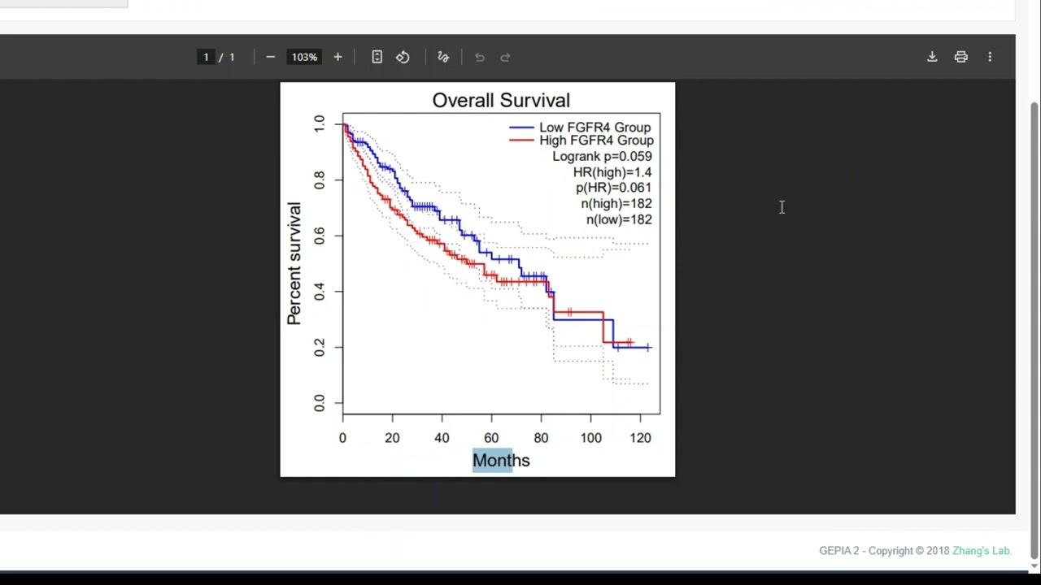This screenshot has width=1041, height=585.
Task: Print the survival plot document
Action: click(x=960, y=57)
